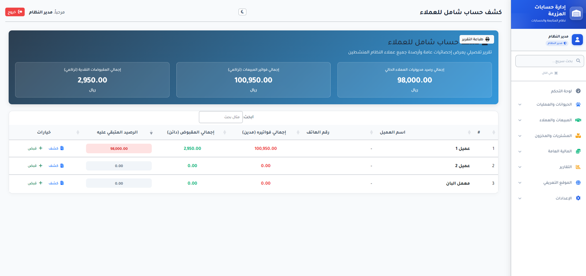Expand chevron next to المشتريات والمخزون
This screenshot has width=586, height=276.
520,136
